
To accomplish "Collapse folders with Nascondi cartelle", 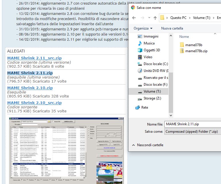I will [x=148, y=145].
